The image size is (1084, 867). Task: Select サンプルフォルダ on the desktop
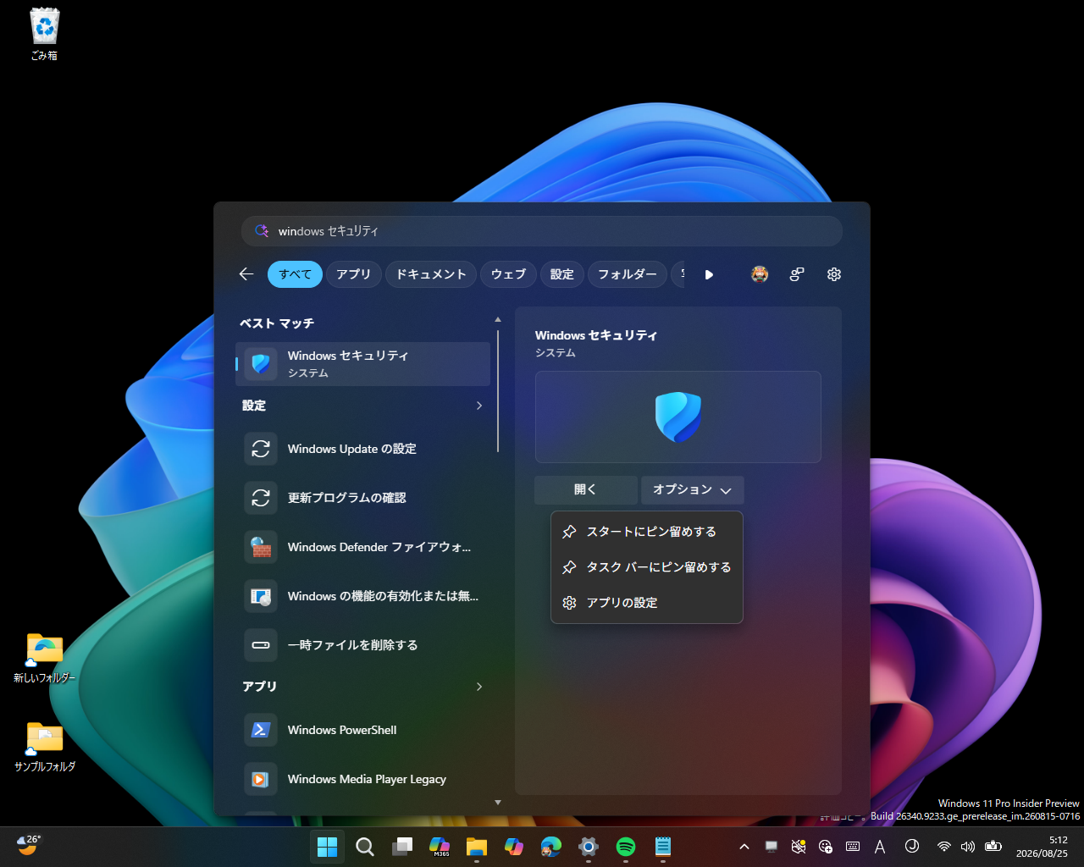[x=45, y=747]
